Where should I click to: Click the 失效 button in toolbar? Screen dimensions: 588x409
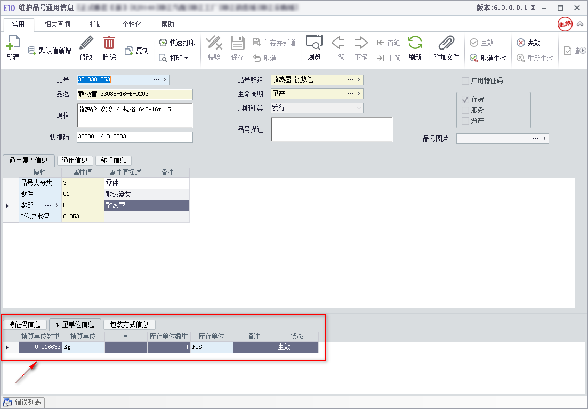[528, 43]
